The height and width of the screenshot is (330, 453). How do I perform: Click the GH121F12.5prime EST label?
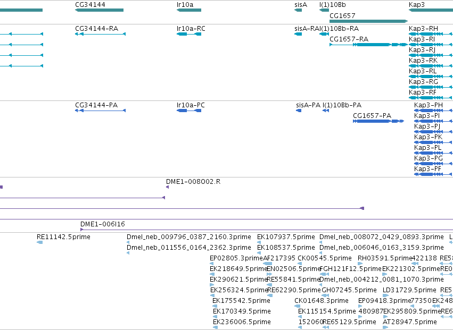pyautogui.click(x=351, y=269)
